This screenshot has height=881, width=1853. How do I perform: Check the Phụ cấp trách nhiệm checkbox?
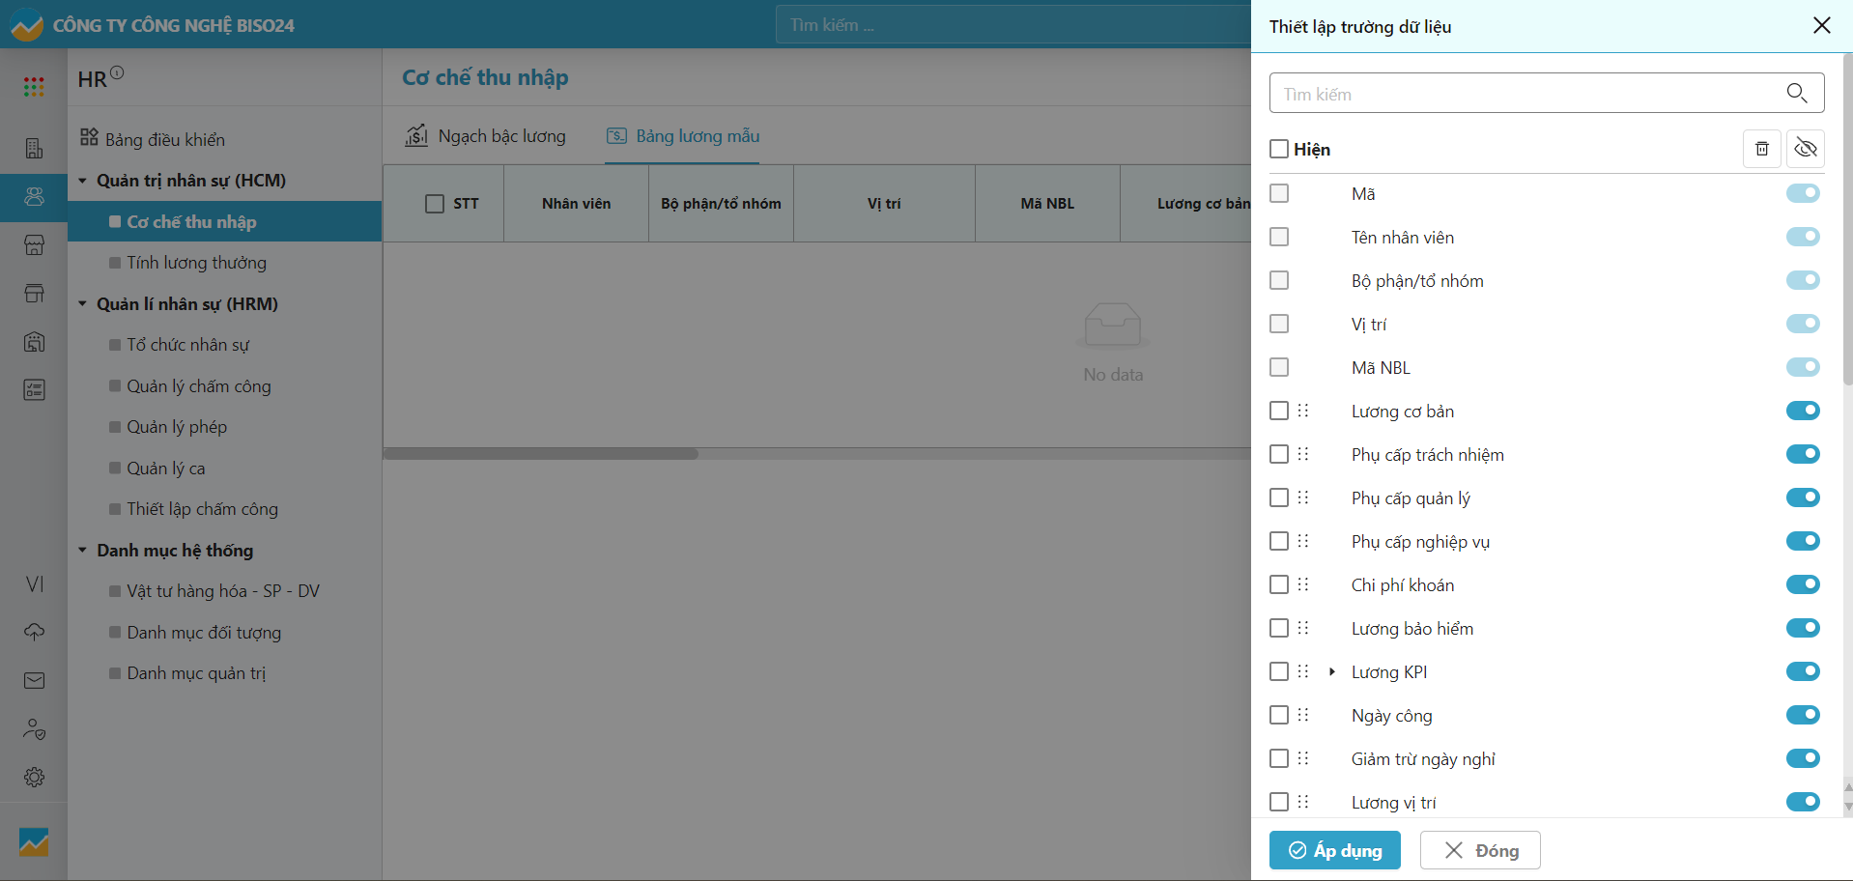pyautogui.click(x=1279, y=454)
